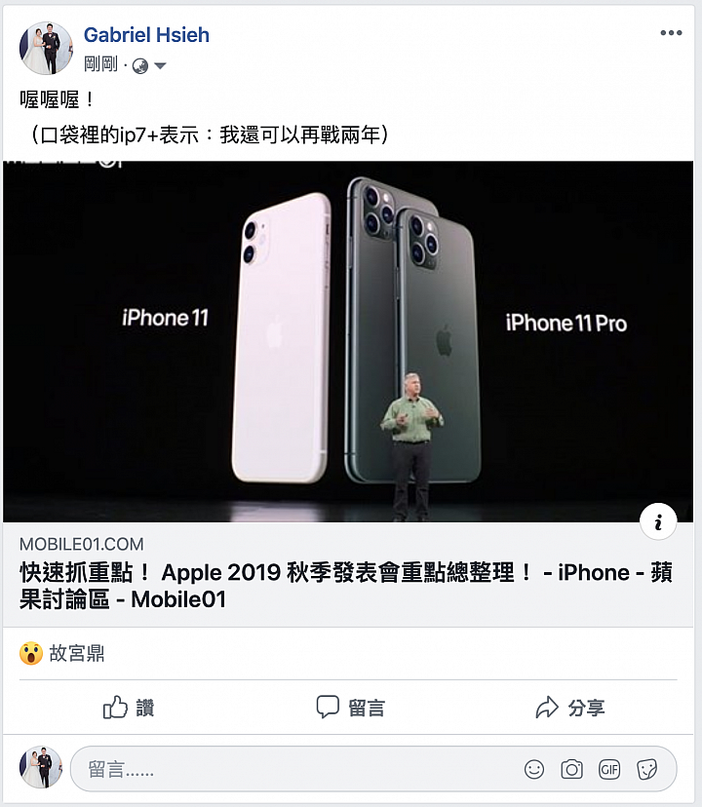Click the 剛剛 post timestamp

[x=100, y=65]
